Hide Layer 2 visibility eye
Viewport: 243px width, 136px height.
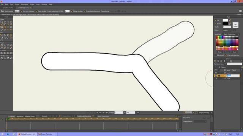point(216,73)
